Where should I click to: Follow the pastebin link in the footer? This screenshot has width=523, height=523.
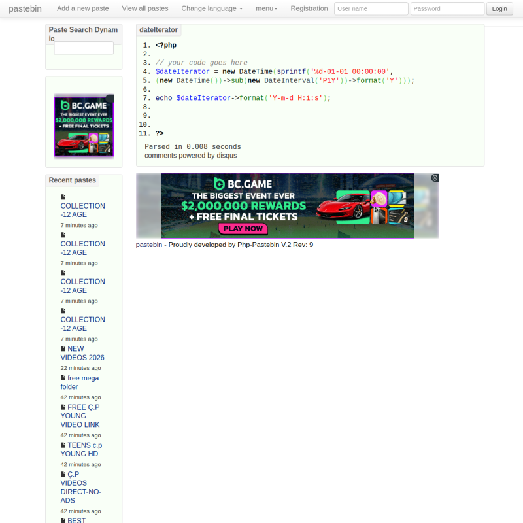tap(149, 245)
